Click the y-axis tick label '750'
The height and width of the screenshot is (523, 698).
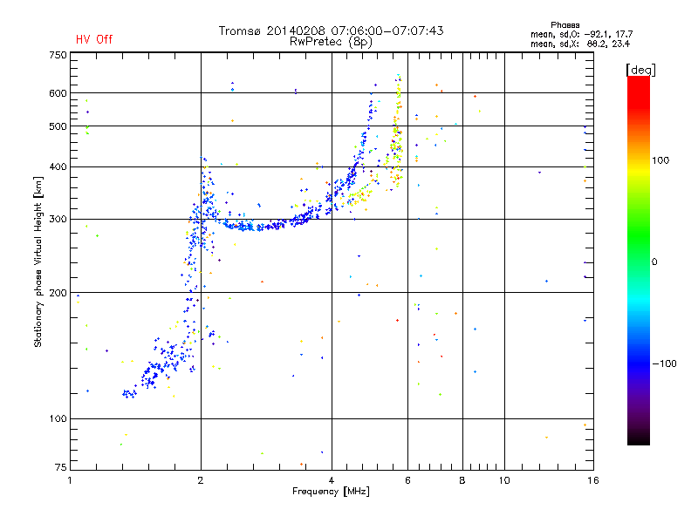coord(58,55)
